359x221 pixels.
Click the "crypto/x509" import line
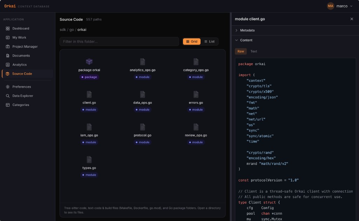(260, 92)
